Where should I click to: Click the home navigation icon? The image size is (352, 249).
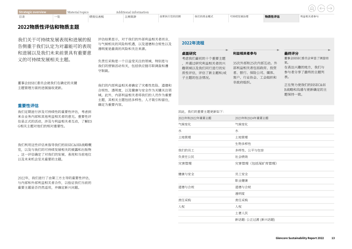click(x=312, y=8)
